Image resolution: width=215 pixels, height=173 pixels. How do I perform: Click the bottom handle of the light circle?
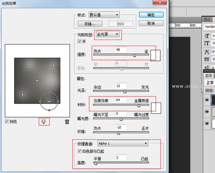point(49,110)
